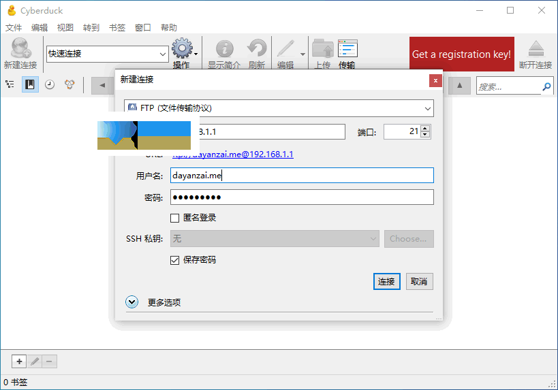The width and height of the screenshot is (558, 390).
Task: Open the SSH private key dropdown
Action: [275, 238]
